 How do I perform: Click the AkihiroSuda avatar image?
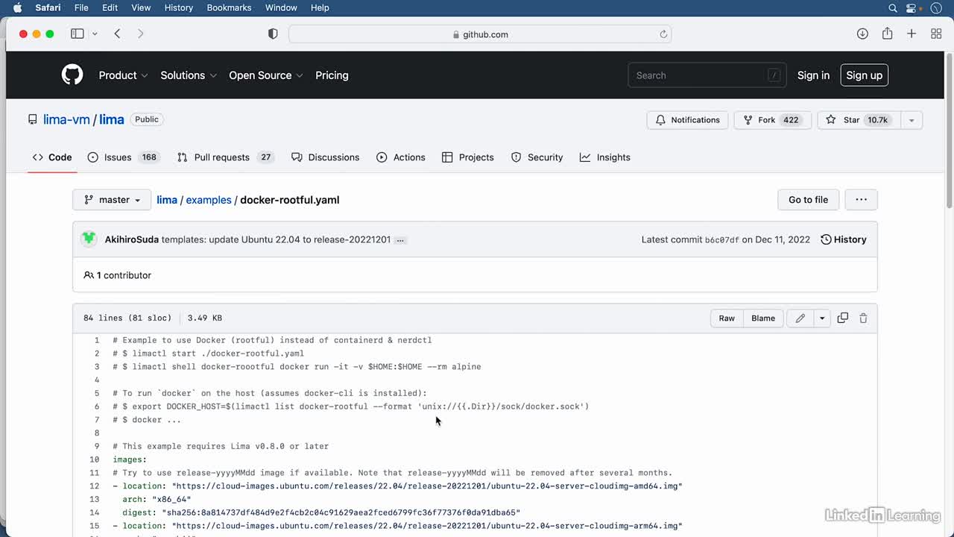(x=89, y=239)
